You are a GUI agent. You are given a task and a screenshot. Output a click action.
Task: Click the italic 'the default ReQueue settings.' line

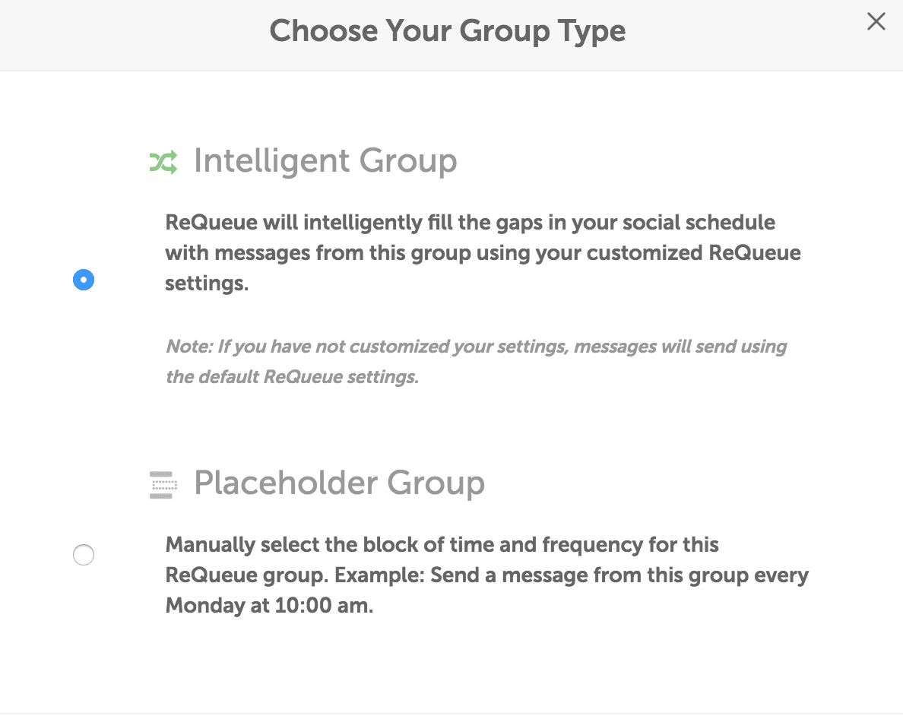(x=292, y=377)
